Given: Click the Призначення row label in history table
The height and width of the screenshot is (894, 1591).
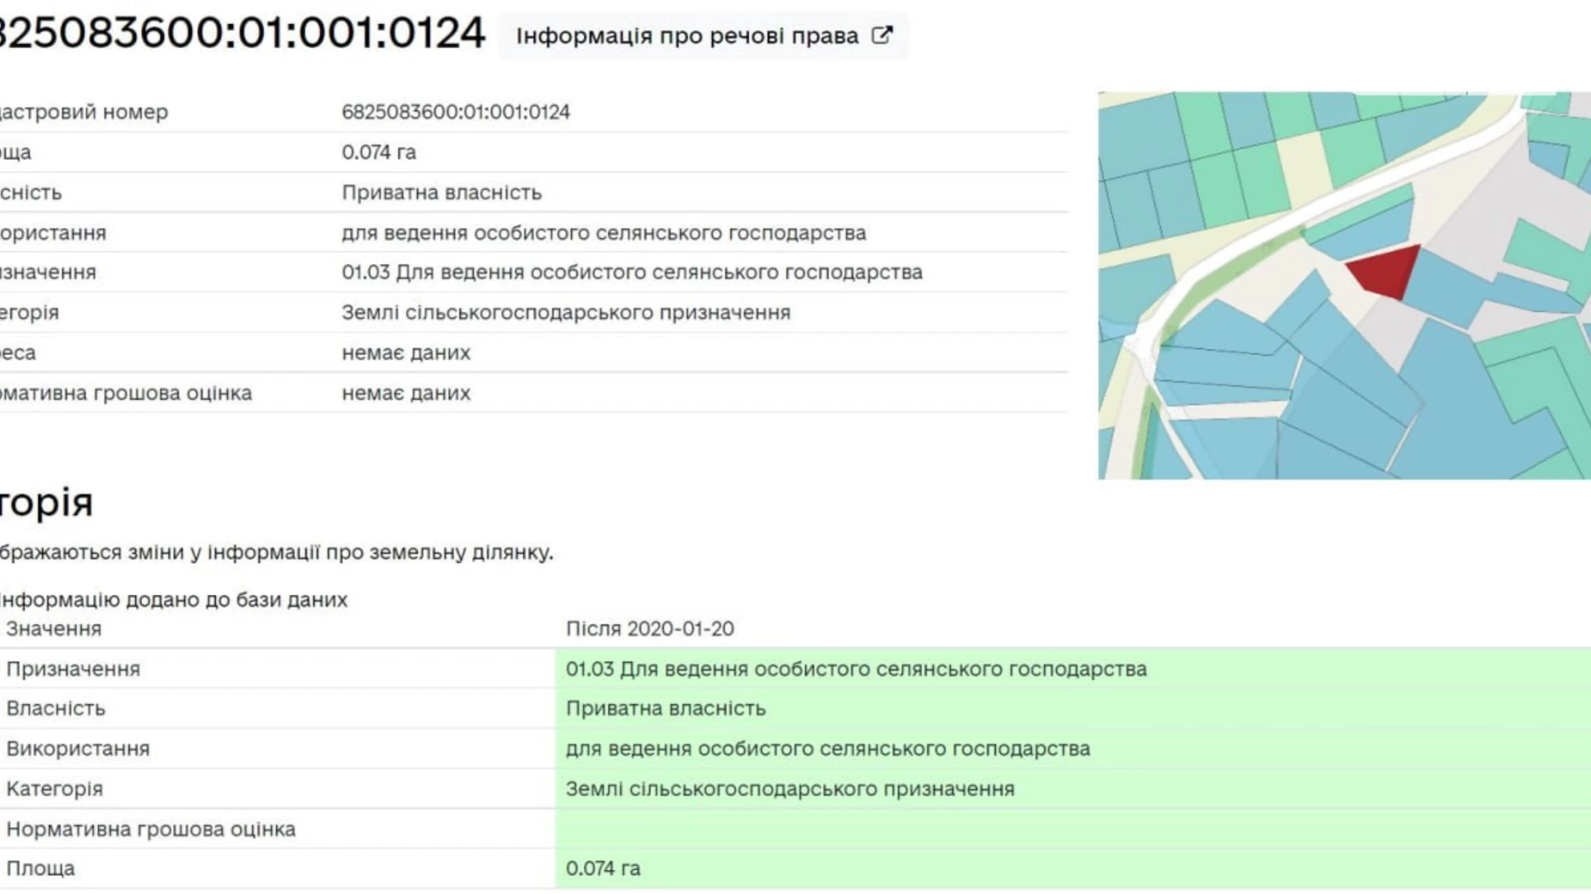Looking at the screenshot, I should 72,669.
